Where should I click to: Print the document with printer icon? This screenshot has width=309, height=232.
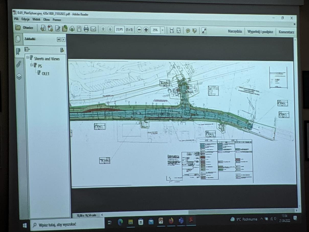pyautogui.click(x=86, y=29)
